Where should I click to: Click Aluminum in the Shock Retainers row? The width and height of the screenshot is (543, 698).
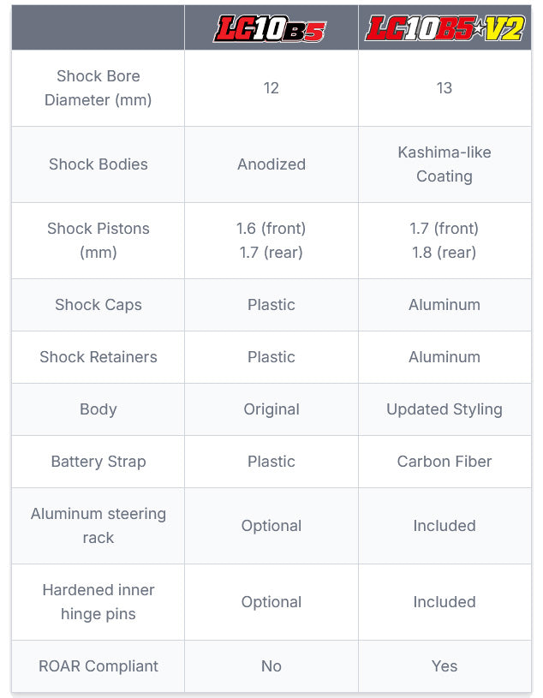click(445, 357)
